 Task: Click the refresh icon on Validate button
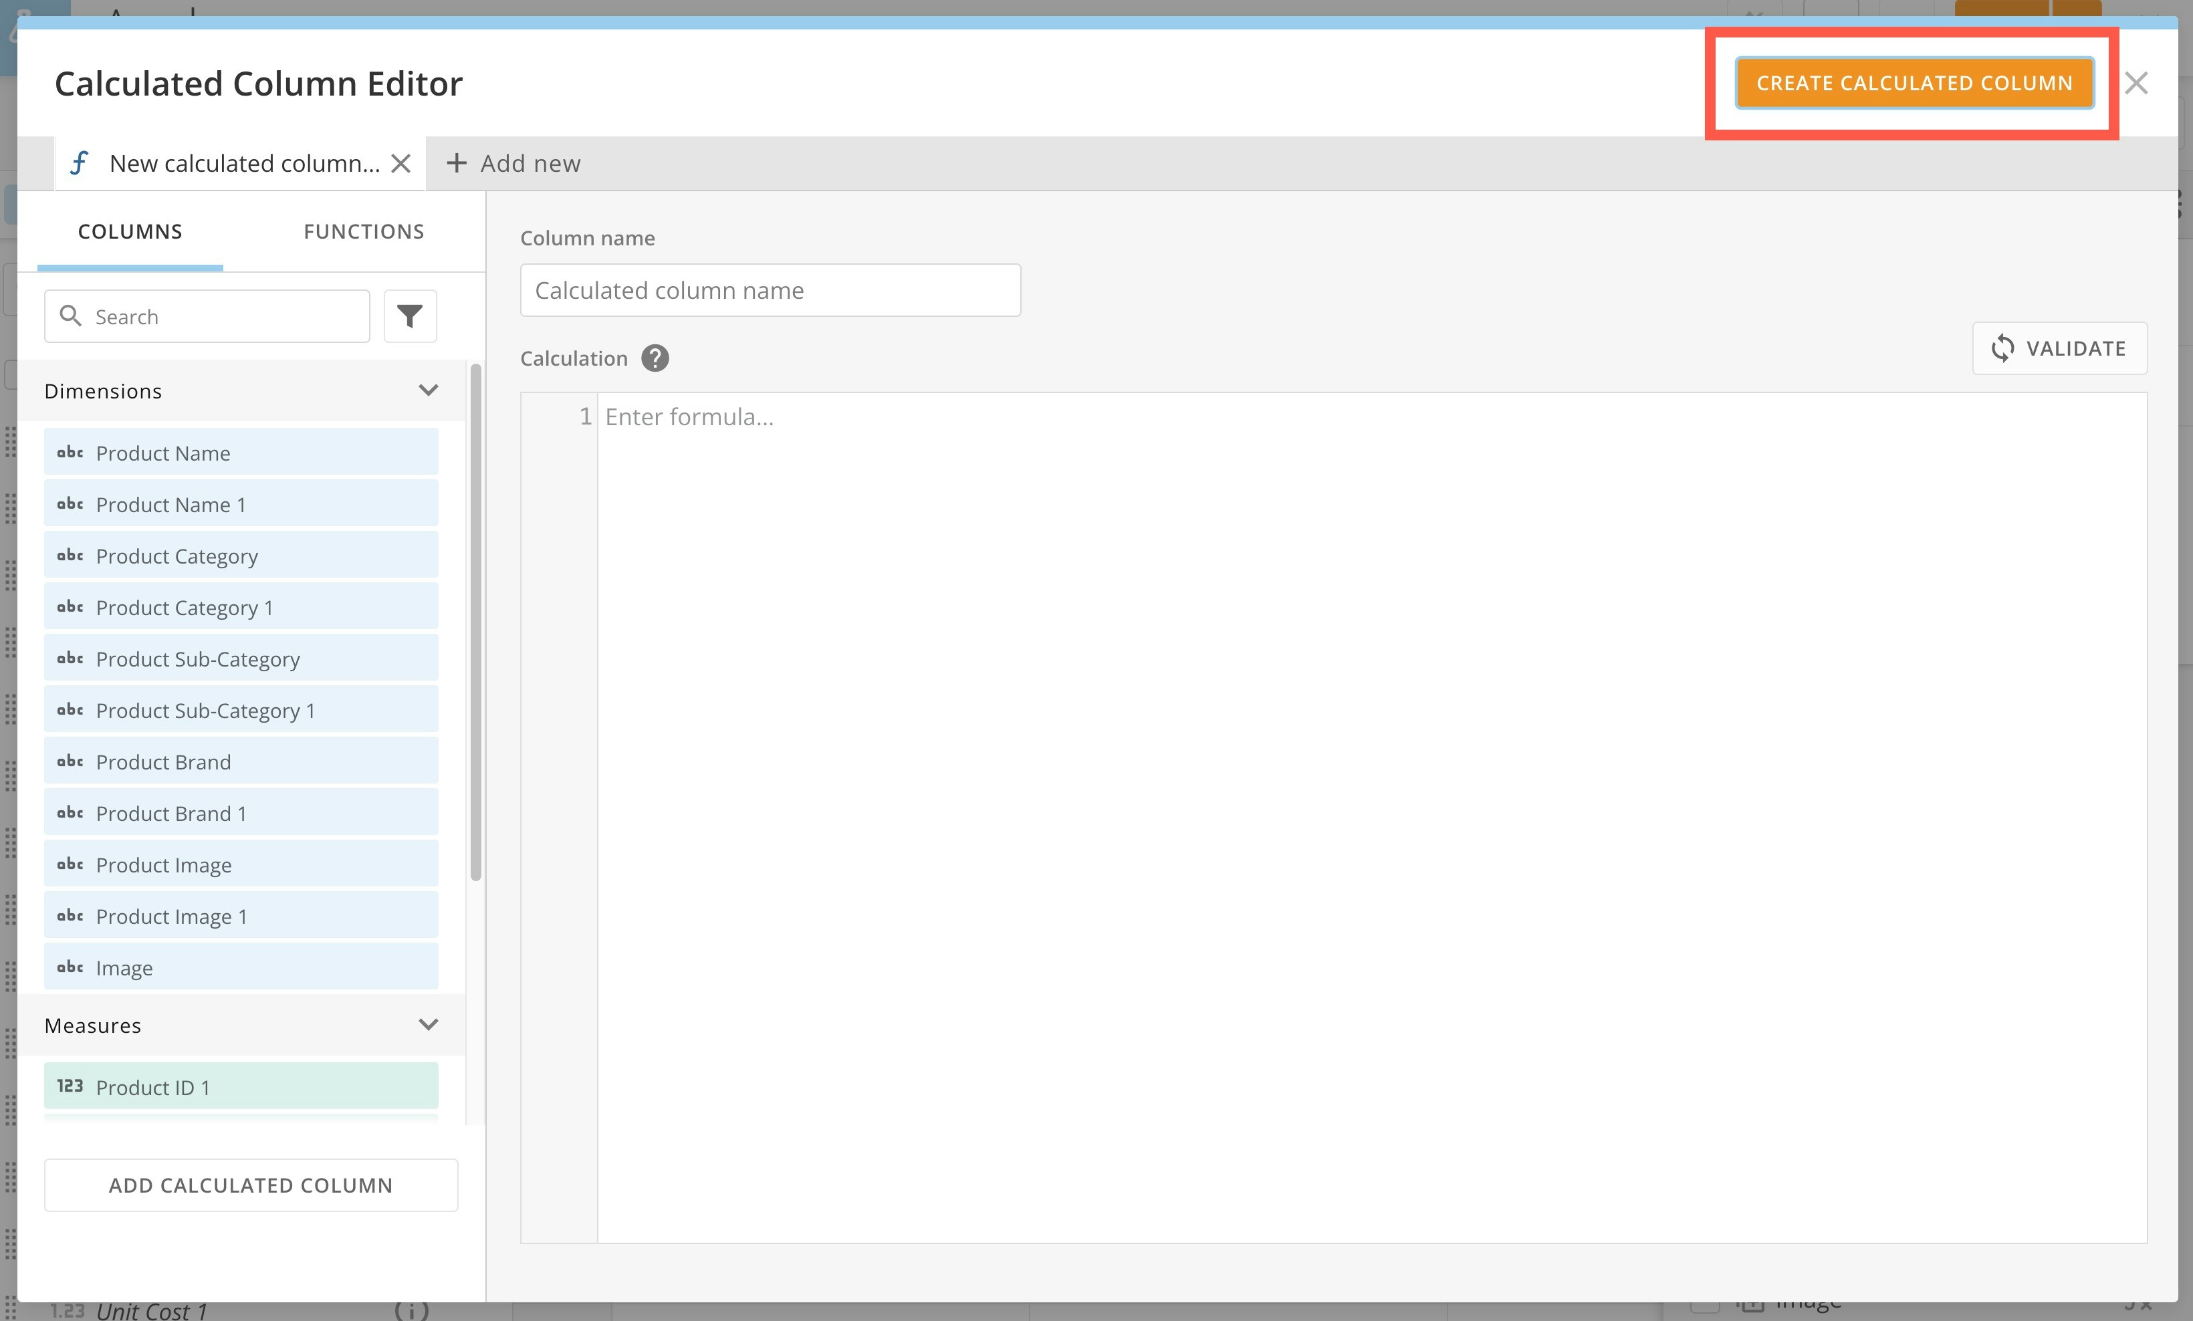tap(2002, 348)
